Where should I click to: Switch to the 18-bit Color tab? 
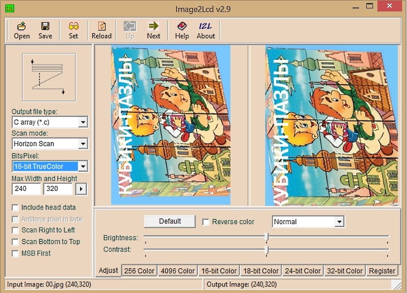click(261, 271)
